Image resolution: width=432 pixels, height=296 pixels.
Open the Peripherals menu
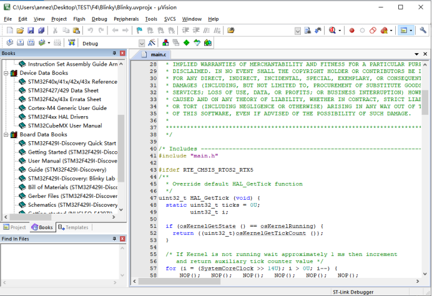[126, 19]
